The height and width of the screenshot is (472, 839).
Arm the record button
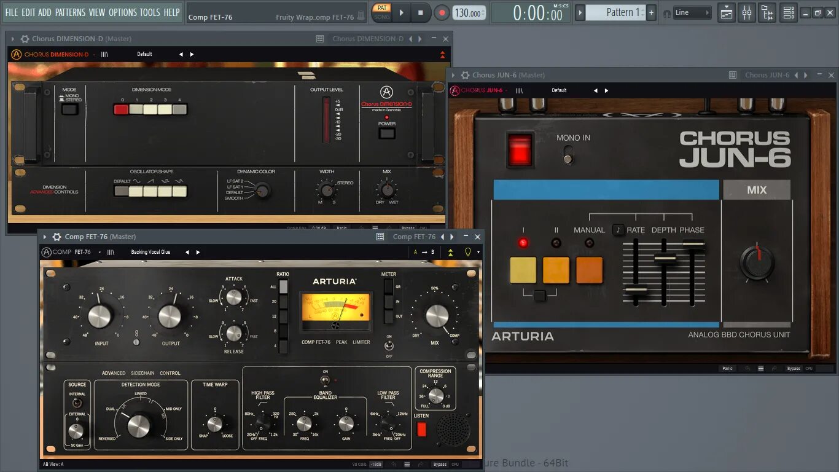click(442, 12)
